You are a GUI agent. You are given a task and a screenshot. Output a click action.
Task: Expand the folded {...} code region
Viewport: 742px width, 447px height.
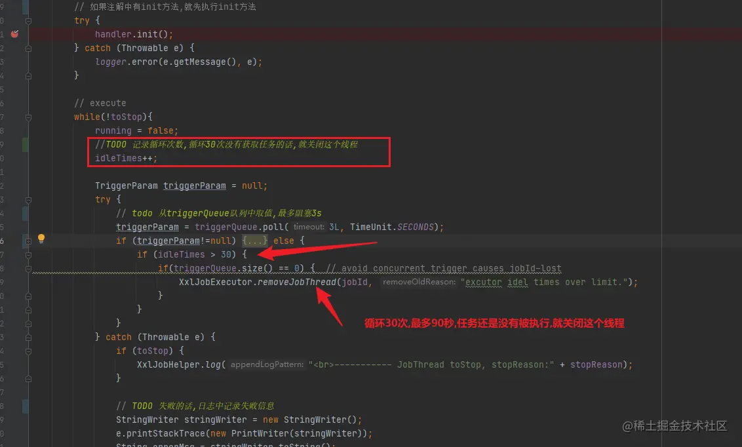coord(254,241)
